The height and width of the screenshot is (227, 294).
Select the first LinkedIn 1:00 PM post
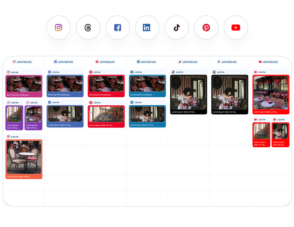[147, 85]
